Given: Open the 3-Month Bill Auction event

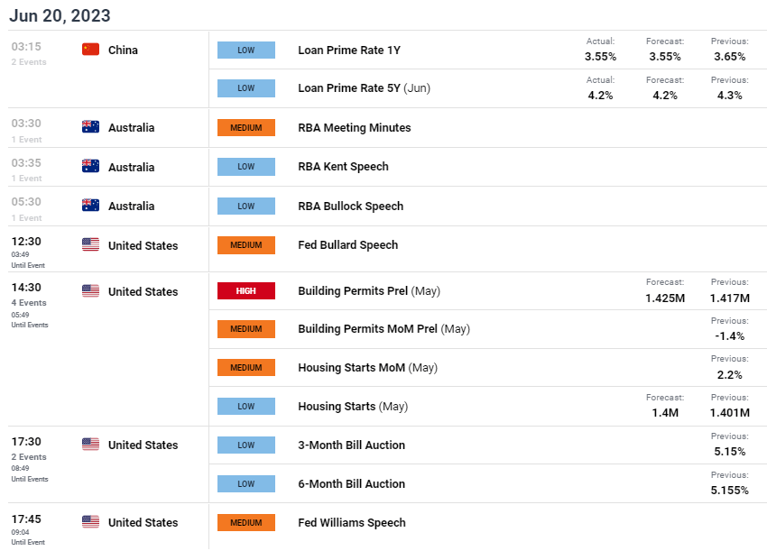Looking at the screenshot, I should pos(351,445).
